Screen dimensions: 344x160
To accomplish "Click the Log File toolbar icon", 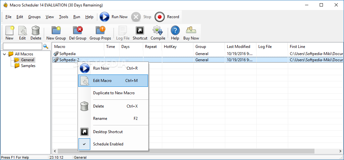I will click(123, 33).
